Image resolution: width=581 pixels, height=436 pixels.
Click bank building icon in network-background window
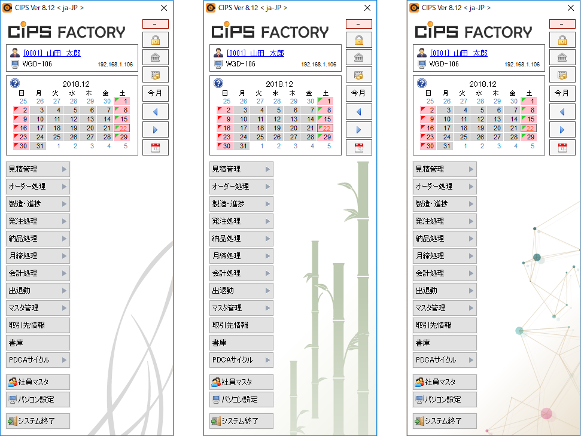tap(562, 57)
